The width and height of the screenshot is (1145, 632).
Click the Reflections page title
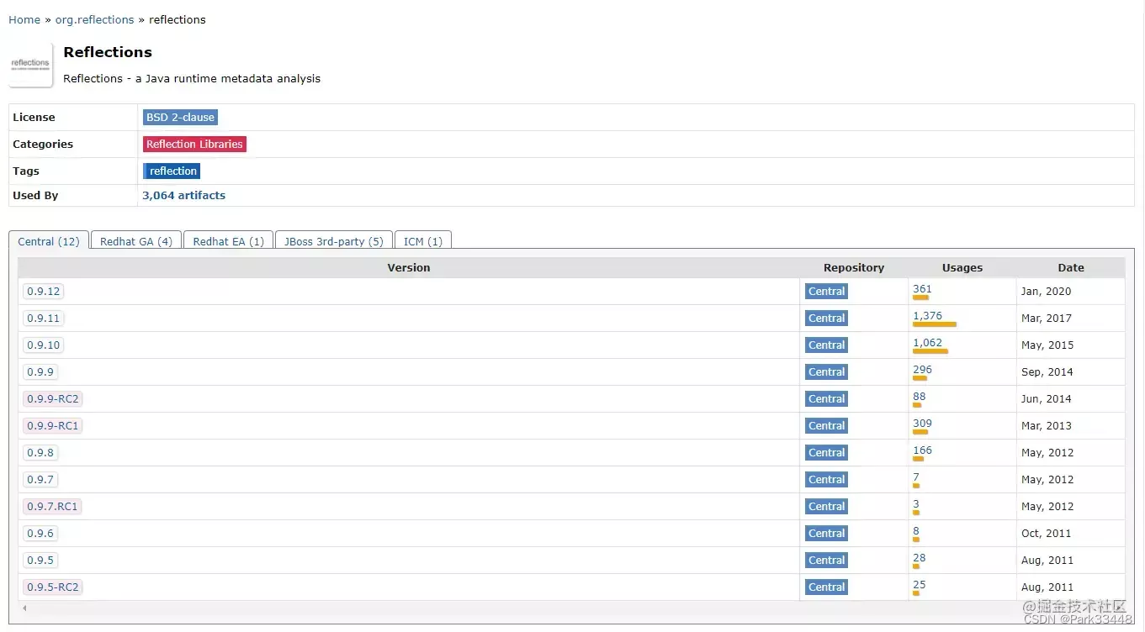pos(108,52)
